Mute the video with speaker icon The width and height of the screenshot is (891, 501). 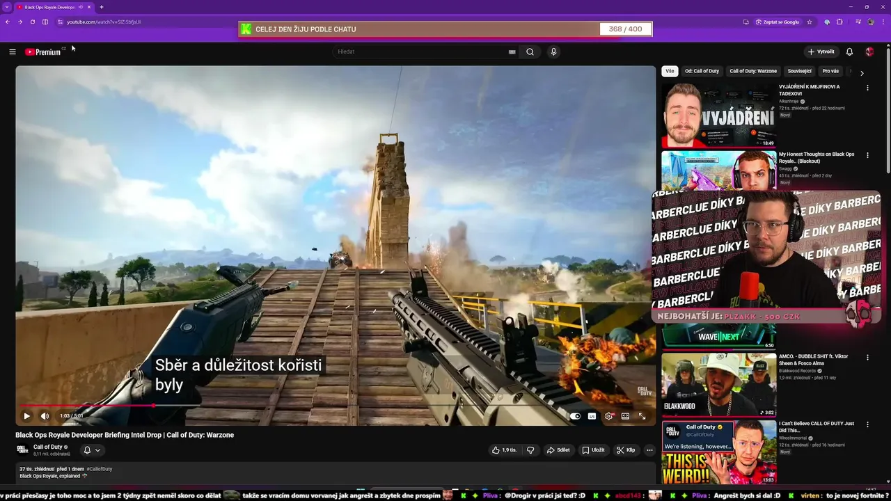(x=45, y=416)
